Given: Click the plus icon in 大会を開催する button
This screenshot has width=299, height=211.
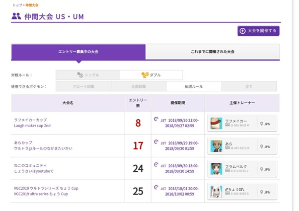Looking at the screenshot, I should point(242,31).
